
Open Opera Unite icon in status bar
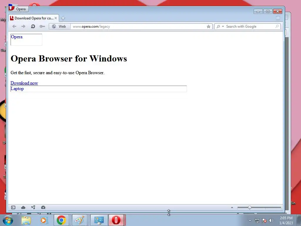coord(33,207)
